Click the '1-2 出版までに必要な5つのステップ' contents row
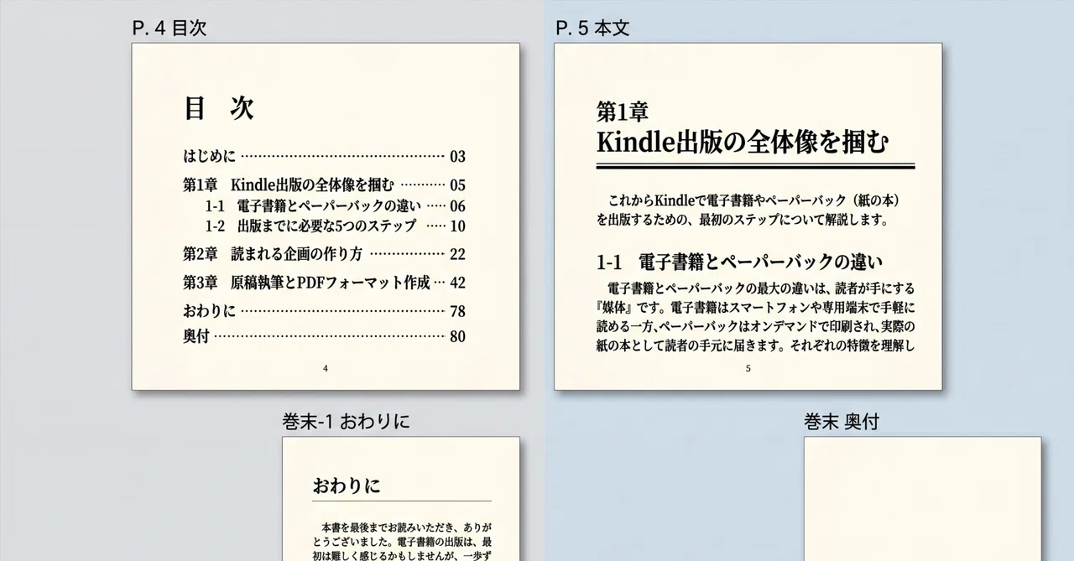Viewport: 1074px width, 561px height. click(335, 226)
